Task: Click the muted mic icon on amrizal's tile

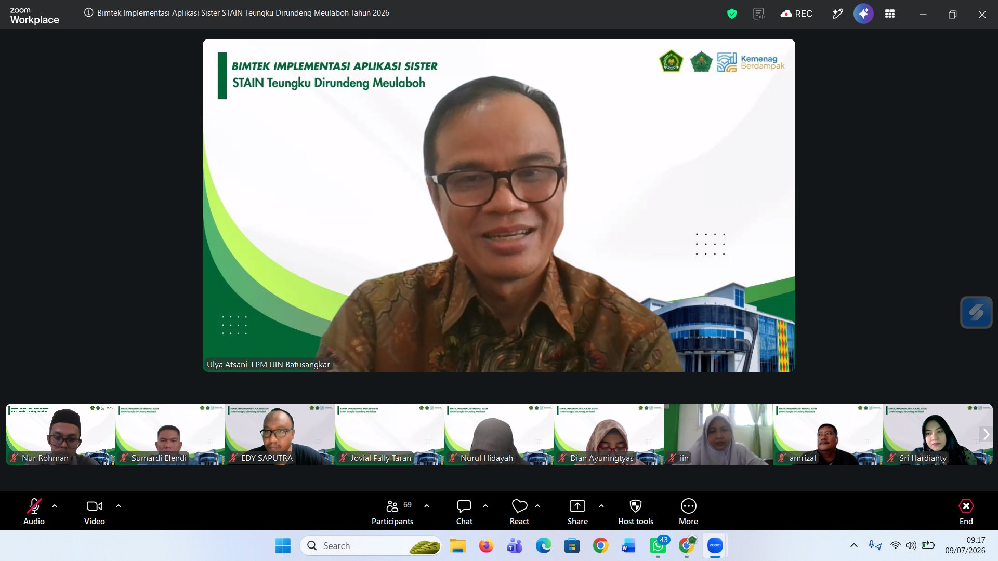Action: 782,458
